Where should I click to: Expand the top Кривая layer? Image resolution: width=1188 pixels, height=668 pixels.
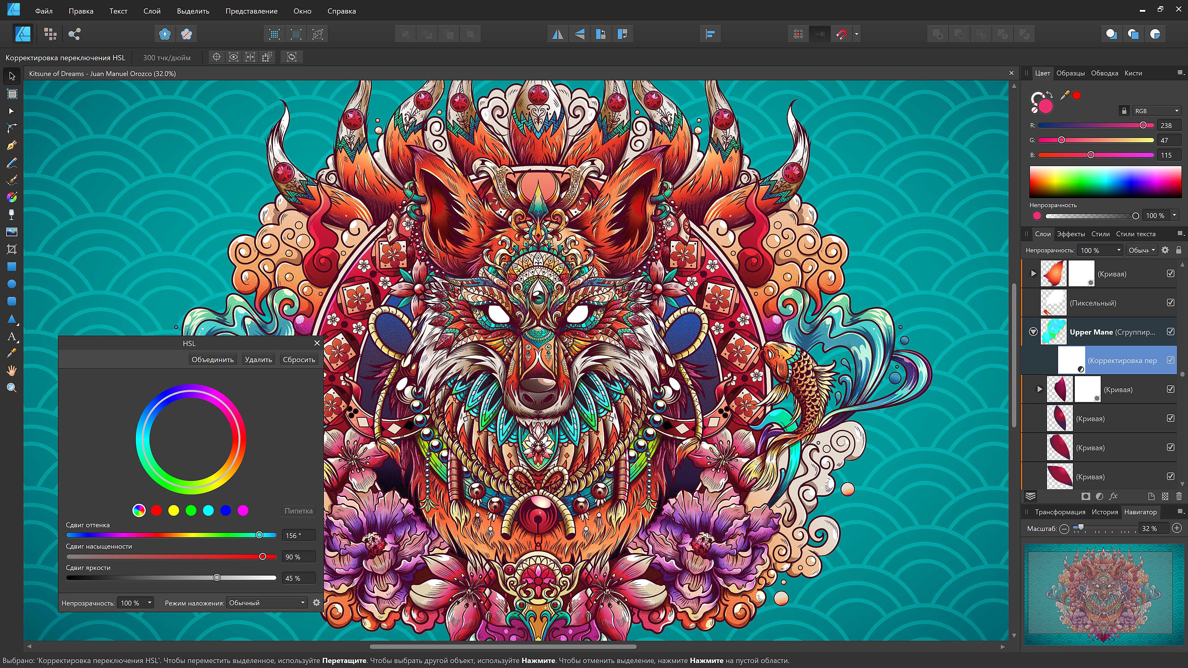1034,274
